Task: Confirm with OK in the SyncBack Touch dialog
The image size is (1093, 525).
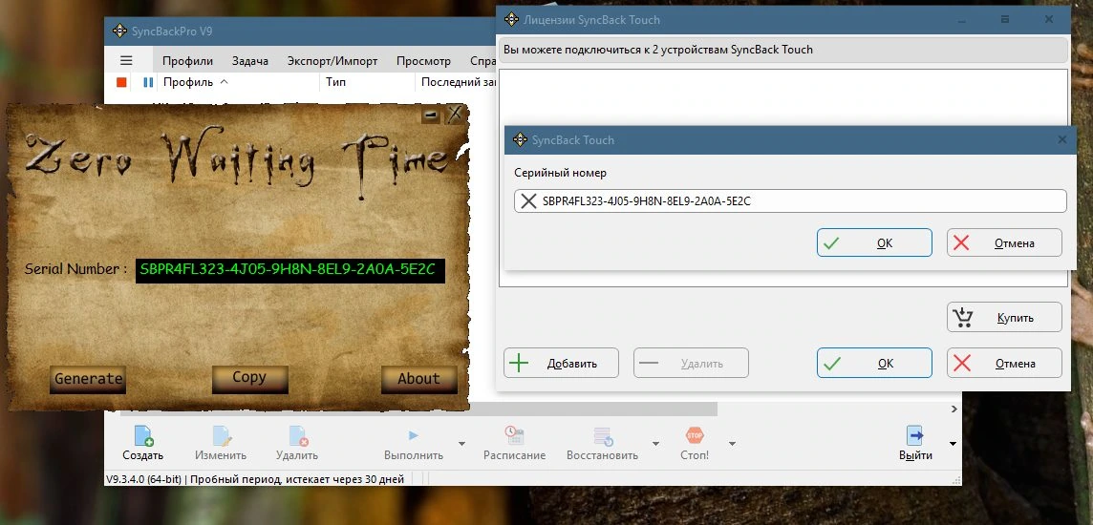Action: [x=874, y=243]
